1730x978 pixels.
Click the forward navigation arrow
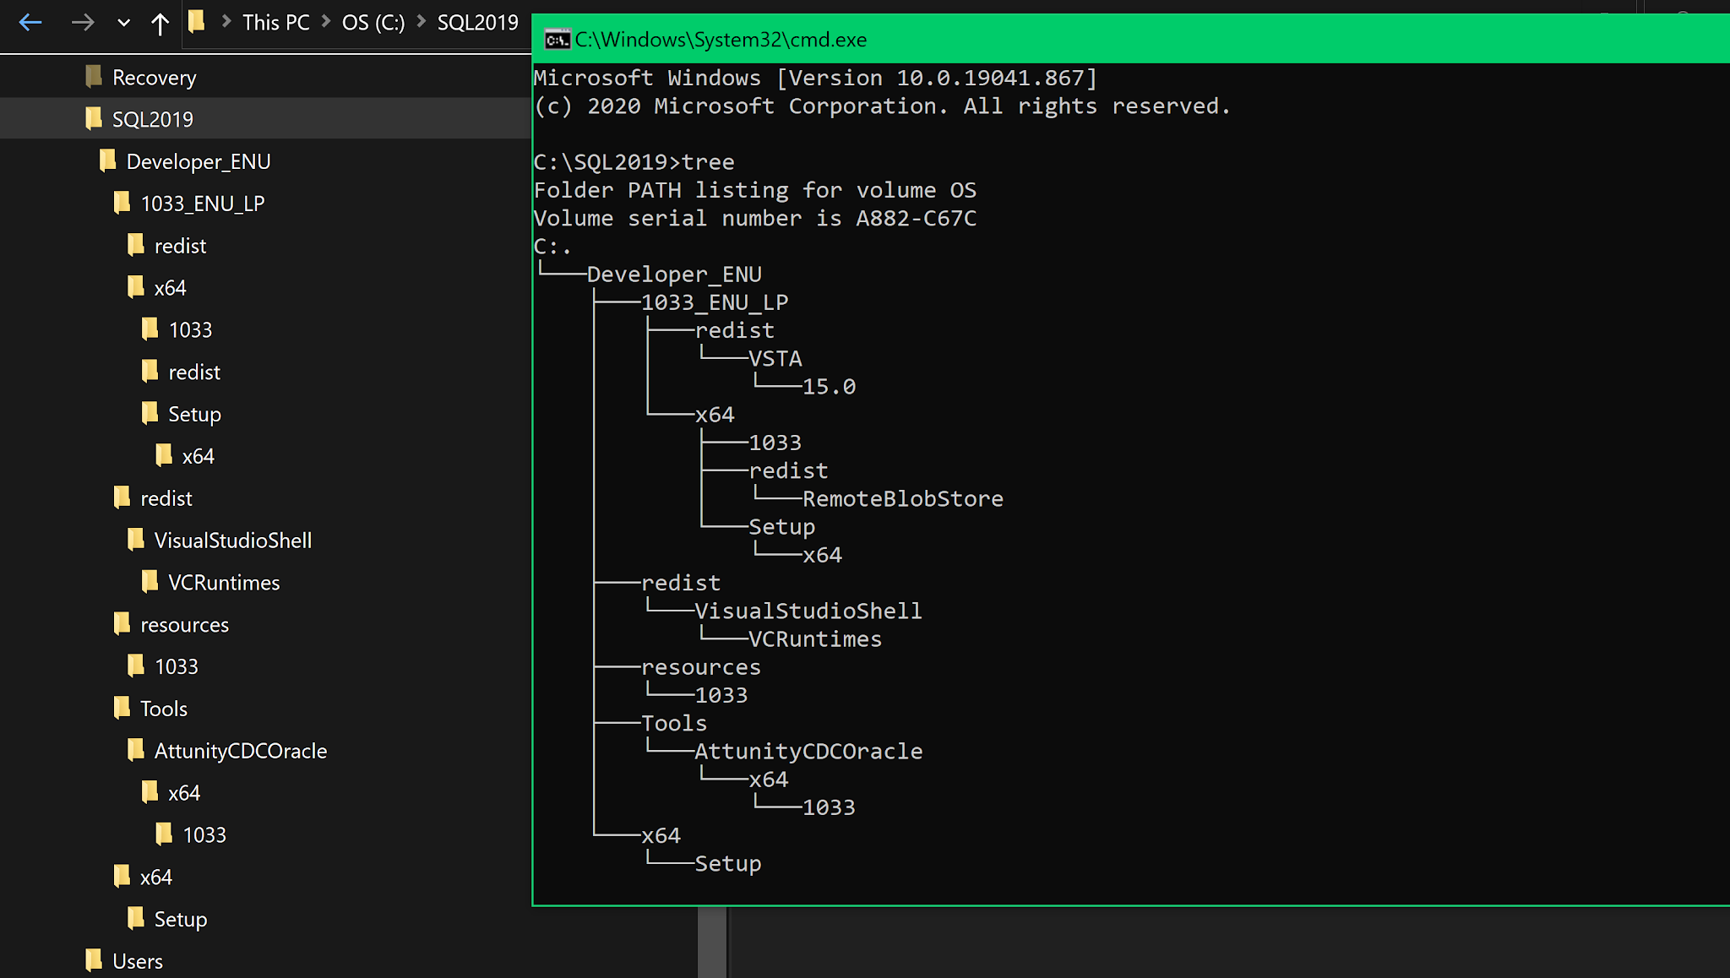[x=83, y=23]
